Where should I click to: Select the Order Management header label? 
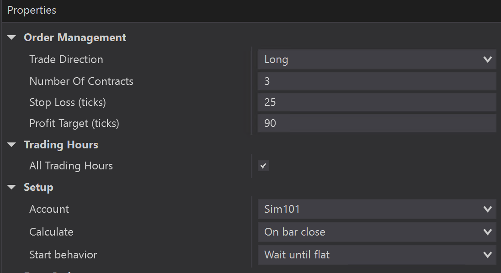(x=75, y=37)
